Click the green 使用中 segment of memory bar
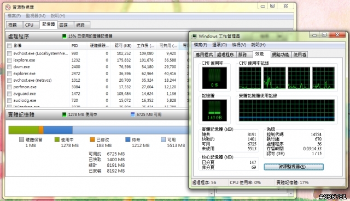Screen dimensions: 350x201 pos(24,130)
